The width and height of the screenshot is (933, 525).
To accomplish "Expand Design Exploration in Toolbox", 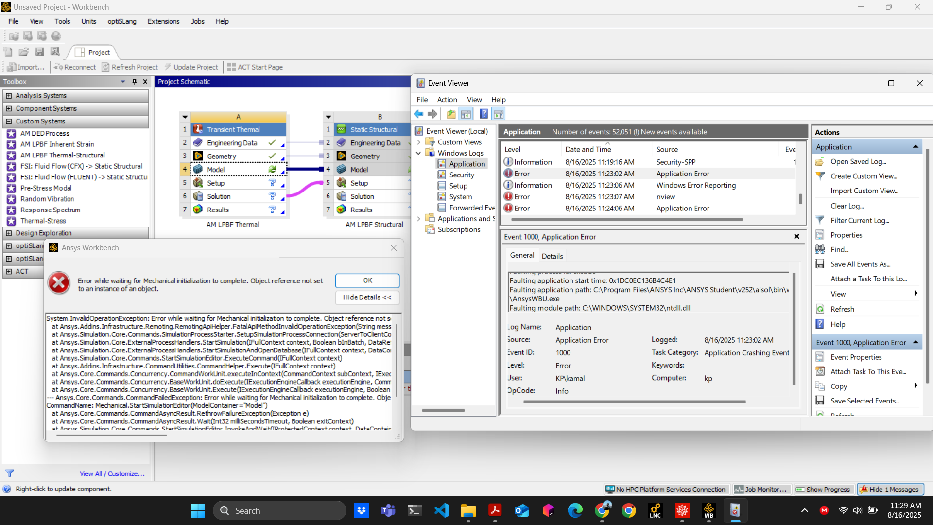I will coord(9,233).
